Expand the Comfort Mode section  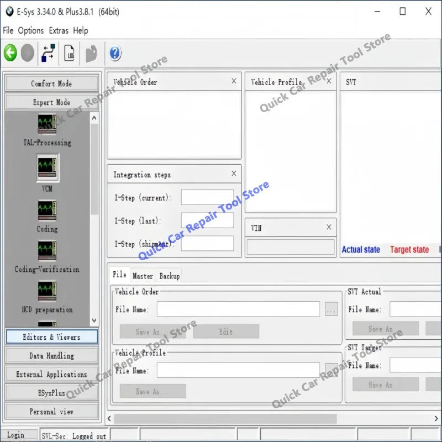click(x=51, y=83)
